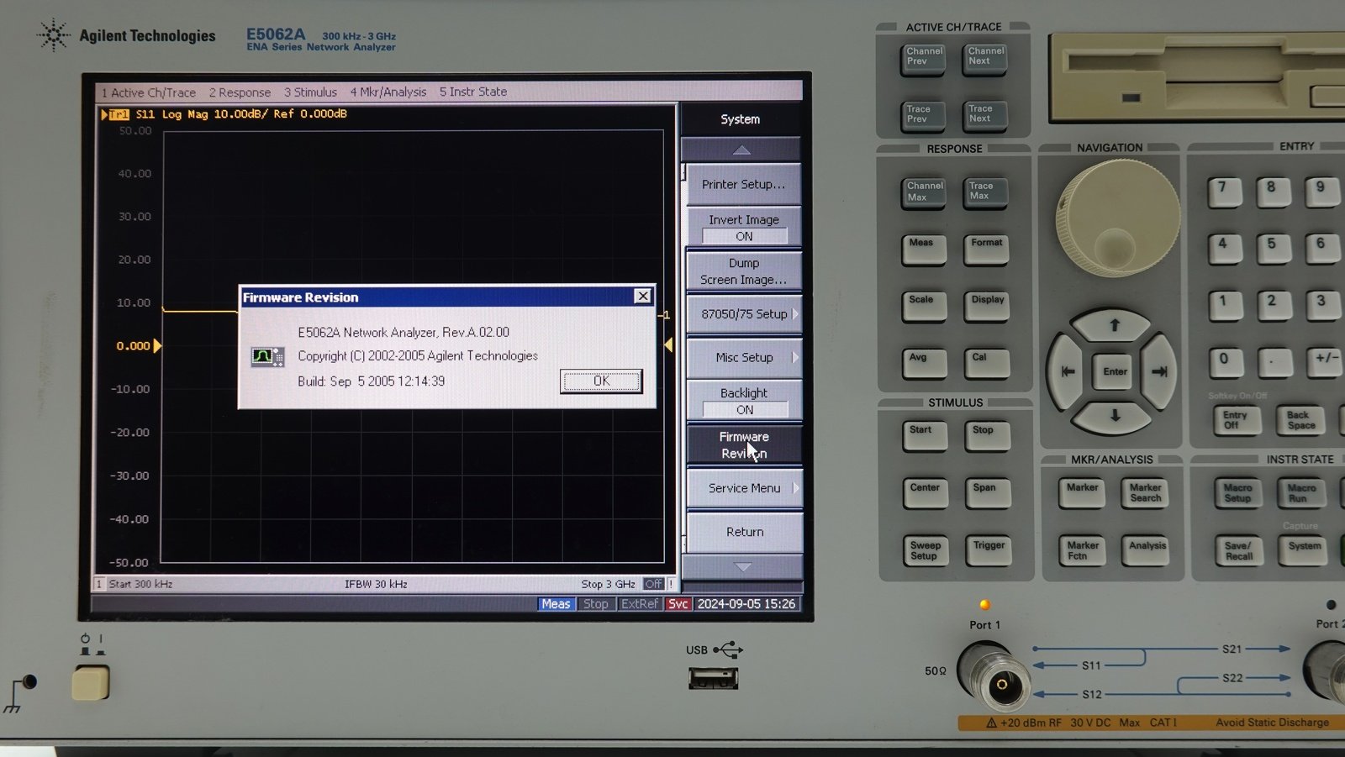1345x757 pixels.
Task: Push the Entry Off key
Action: click(1236, 420)
